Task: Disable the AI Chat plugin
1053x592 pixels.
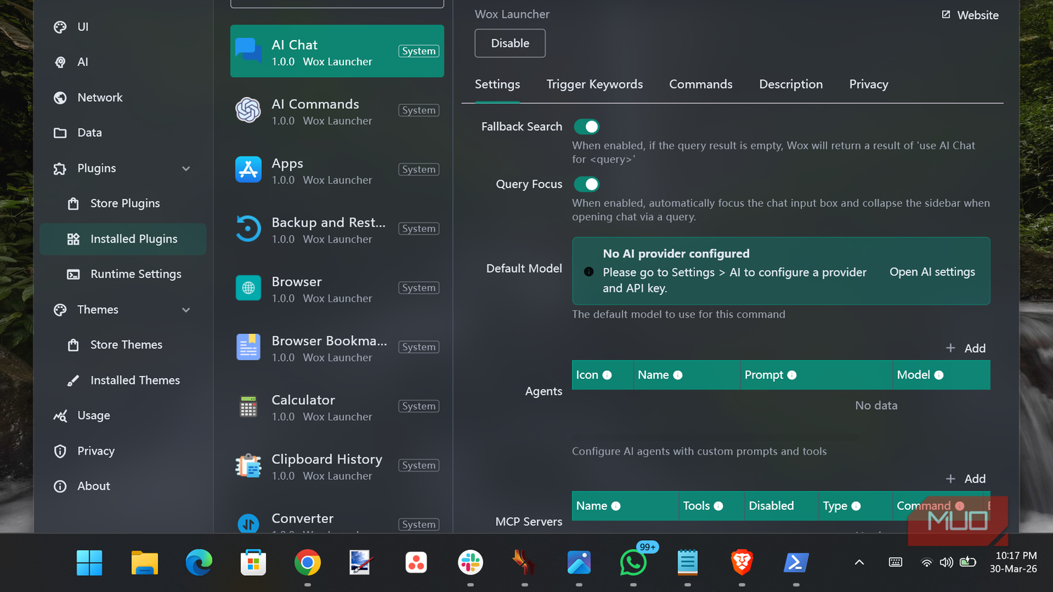Action: [x=510, y=43]
